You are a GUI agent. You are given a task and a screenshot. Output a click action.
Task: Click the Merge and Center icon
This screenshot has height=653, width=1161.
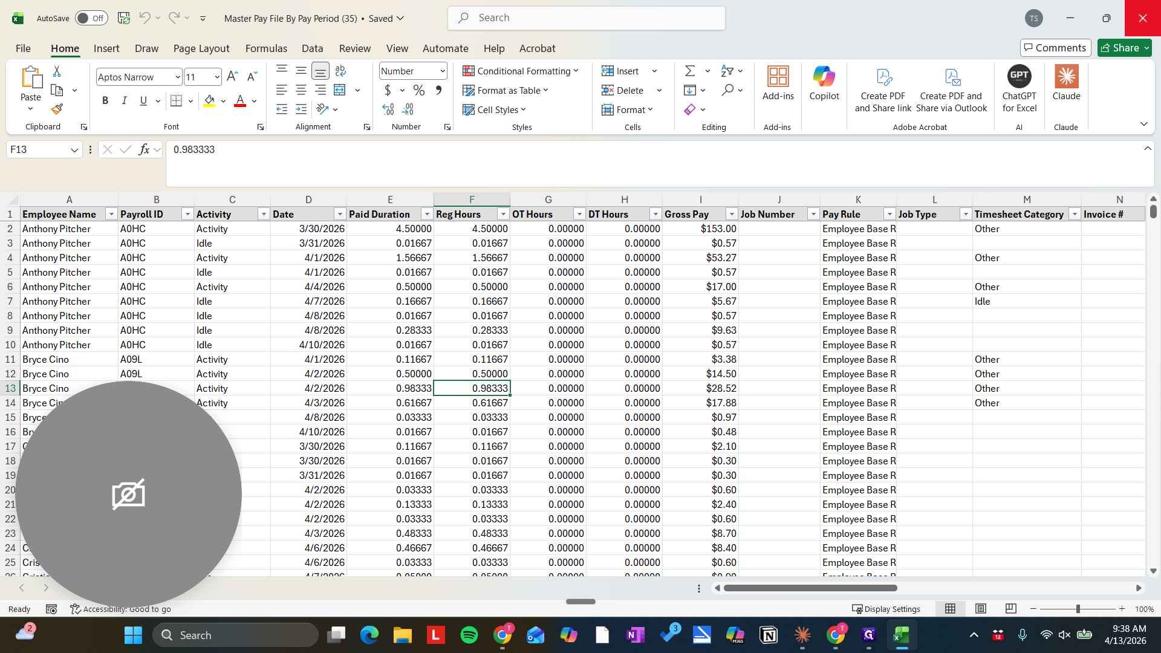click(340, 90)
